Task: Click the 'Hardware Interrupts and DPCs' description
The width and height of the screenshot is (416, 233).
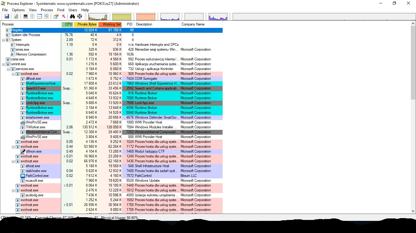Action: [157, 45]
